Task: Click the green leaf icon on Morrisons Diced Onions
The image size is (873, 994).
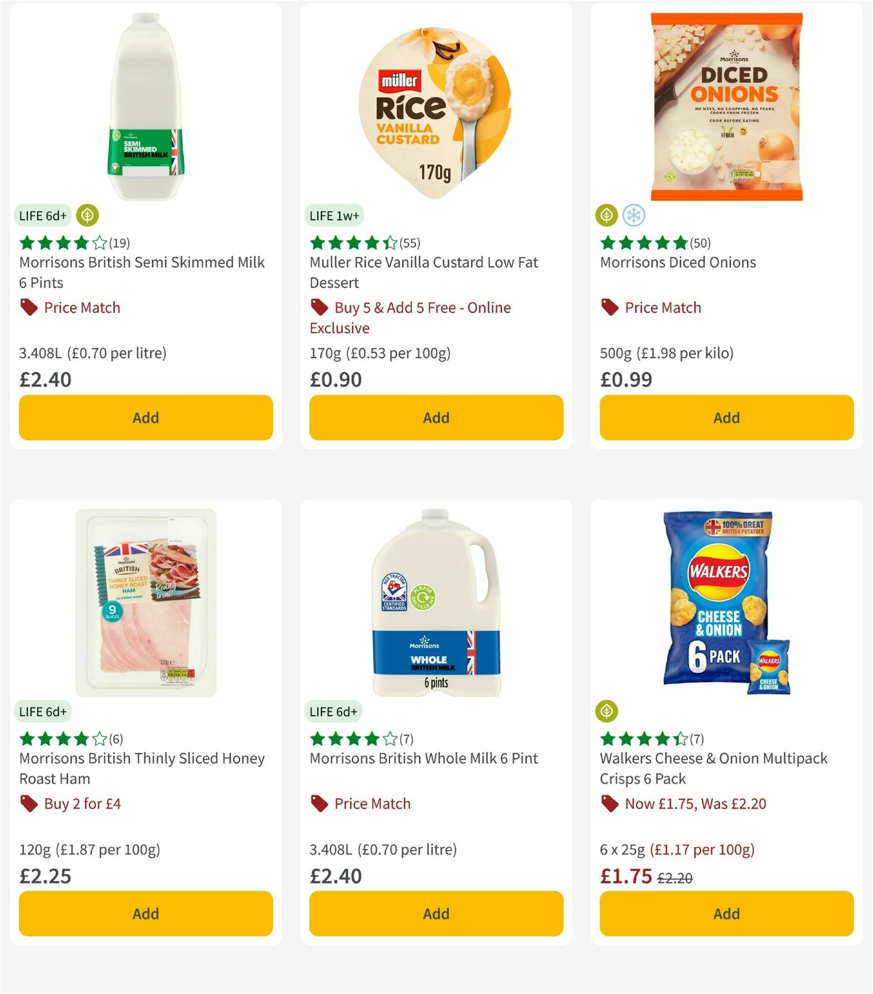Action: 606,216
